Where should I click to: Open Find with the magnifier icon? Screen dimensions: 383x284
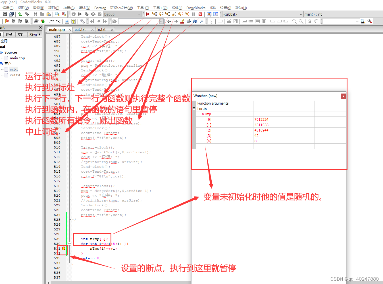pos(57,14)
